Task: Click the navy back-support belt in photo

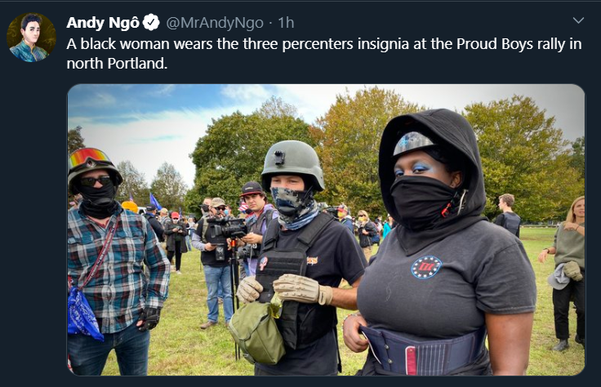Action: tap(424, 350)
